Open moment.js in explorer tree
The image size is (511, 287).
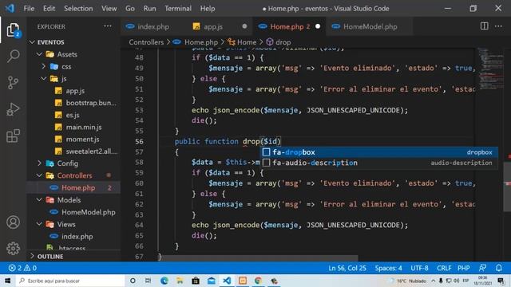pos(82,140)
